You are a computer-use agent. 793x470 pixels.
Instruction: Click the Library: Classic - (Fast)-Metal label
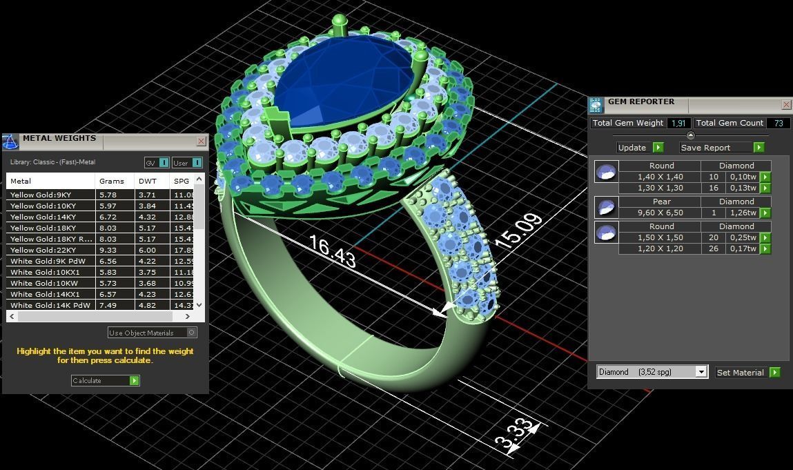click(x=52, y=162)
